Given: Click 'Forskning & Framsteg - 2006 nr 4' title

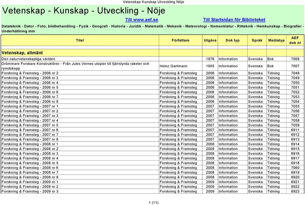Looking at the screenshot, I should [30, 83].
